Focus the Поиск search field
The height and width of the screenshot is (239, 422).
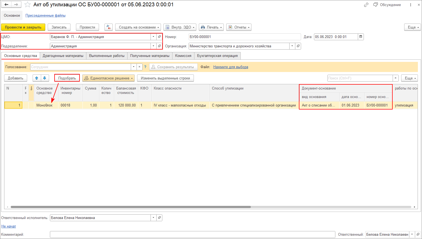point(360,78)
